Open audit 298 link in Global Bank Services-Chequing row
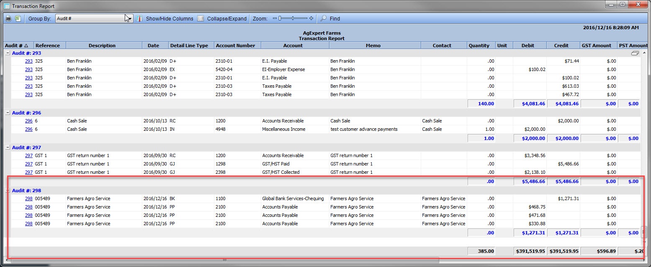This screenshot has height=267, width=651. tap(28, 198)
